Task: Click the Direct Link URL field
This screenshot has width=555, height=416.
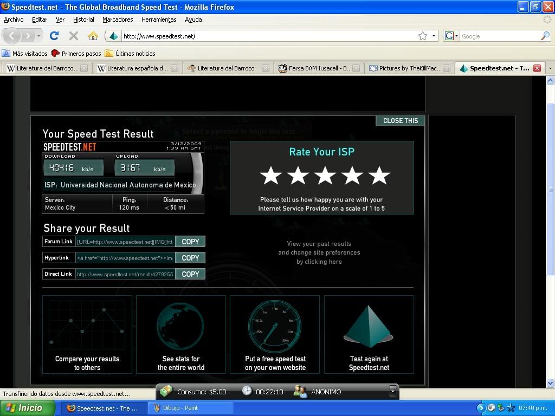Action: click(x=125, y=274)
